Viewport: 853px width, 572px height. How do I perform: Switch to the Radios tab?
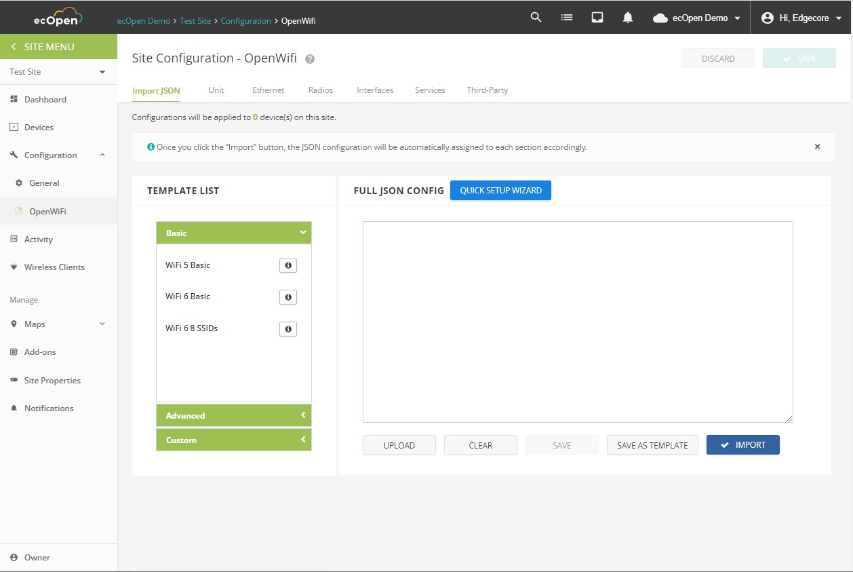tap(321, 90)
